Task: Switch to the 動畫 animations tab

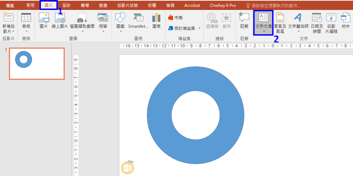Action: pyautogui.click(x=103, y=5)
